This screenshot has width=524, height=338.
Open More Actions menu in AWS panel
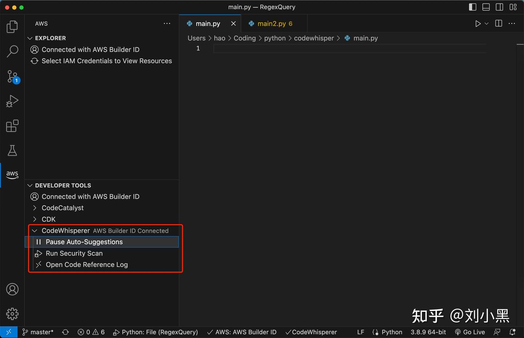tap(167, 23)
